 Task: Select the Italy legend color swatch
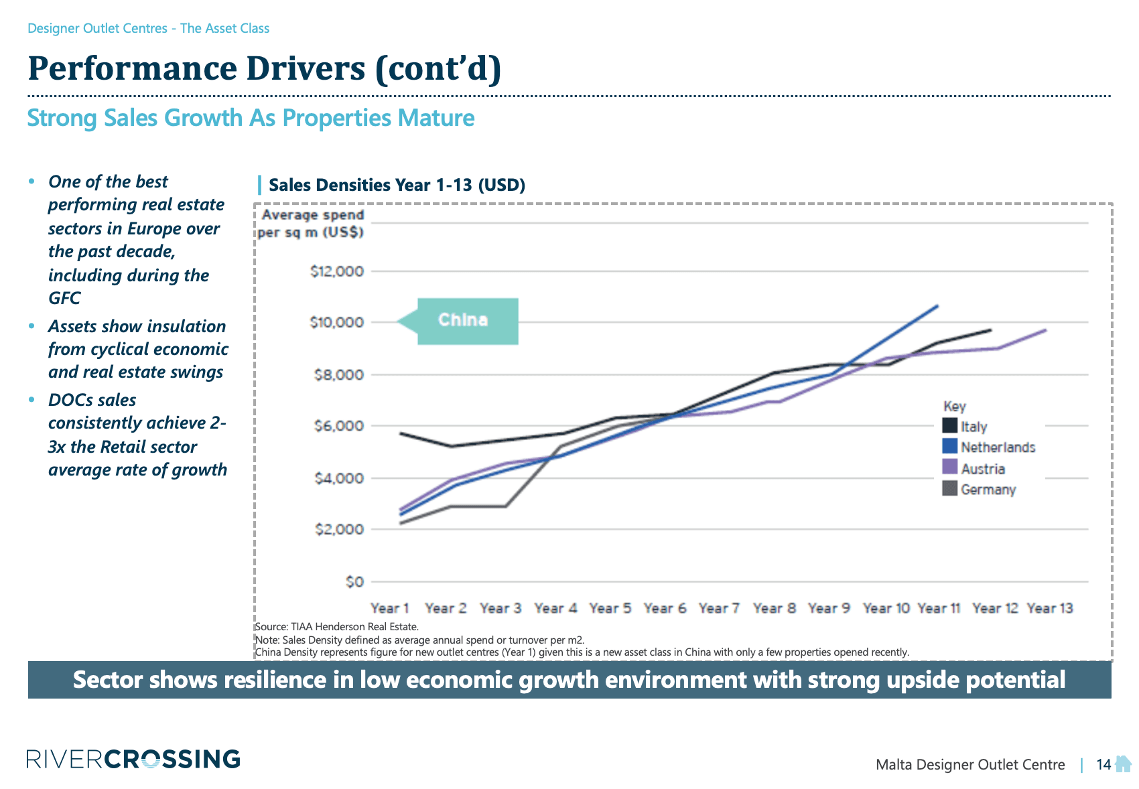click(949, 426)
